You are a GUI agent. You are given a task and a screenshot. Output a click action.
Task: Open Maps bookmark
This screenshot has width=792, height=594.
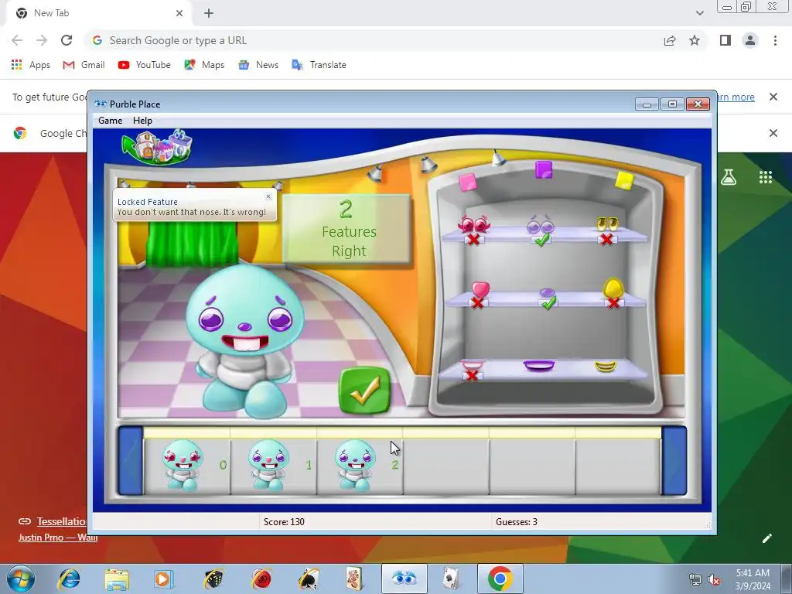204,65
